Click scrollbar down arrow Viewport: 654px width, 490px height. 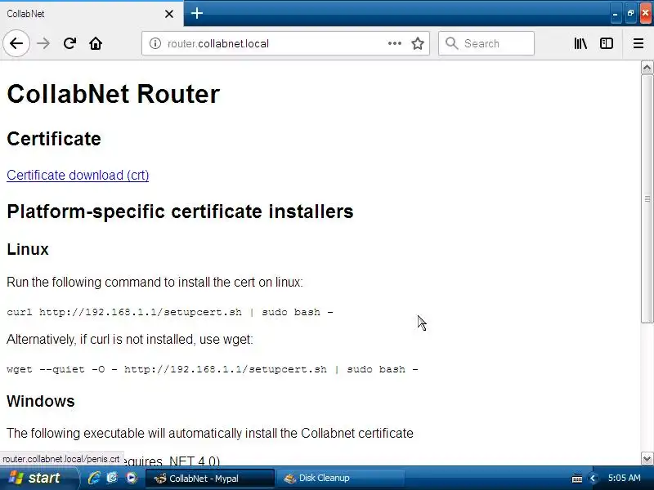point(647,459)
